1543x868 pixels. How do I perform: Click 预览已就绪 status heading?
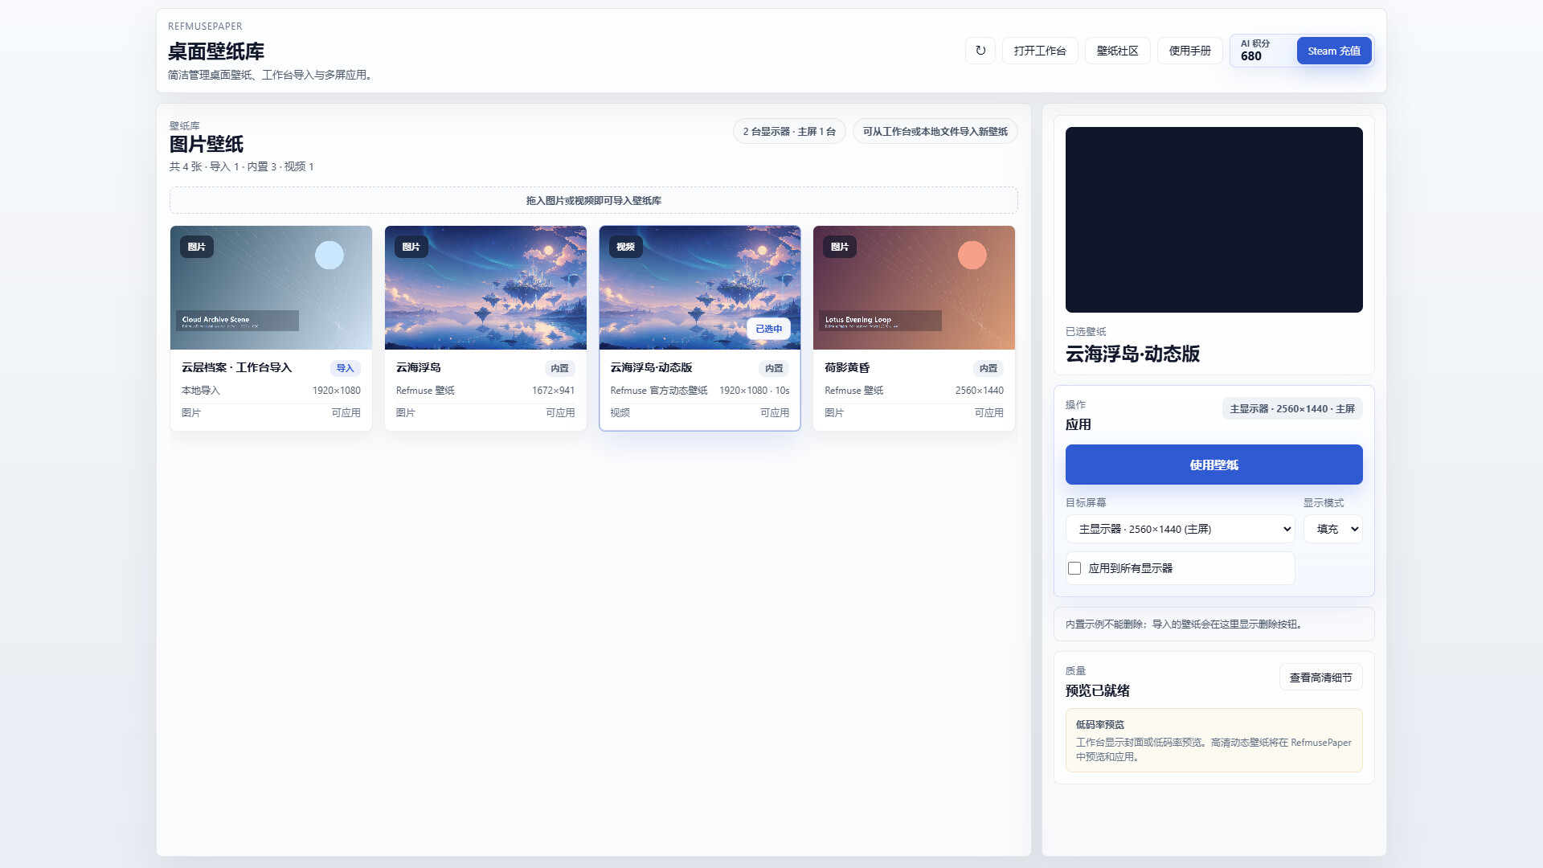pos(1097,691)
